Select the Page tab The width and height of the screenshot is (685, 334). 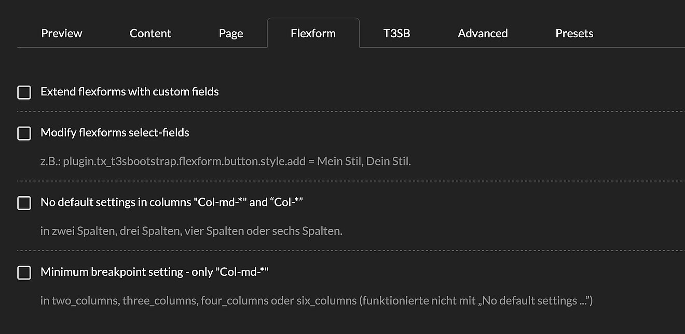[231, 33]
